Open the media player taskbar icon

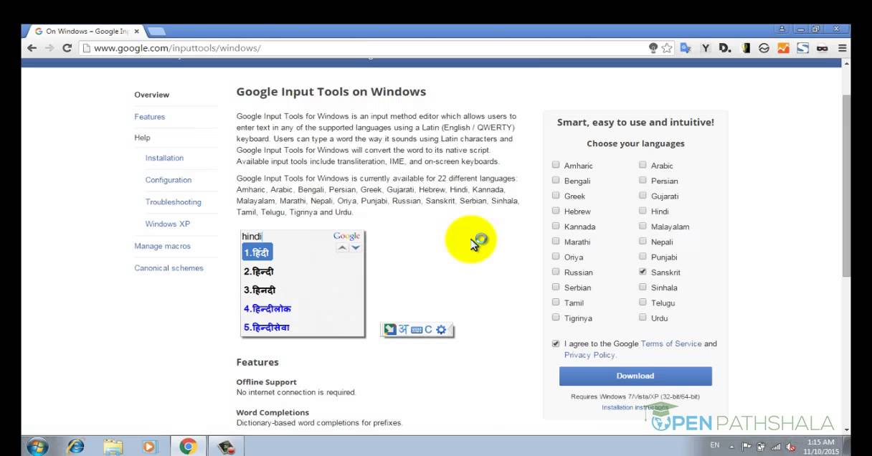(x=149, y=447)
